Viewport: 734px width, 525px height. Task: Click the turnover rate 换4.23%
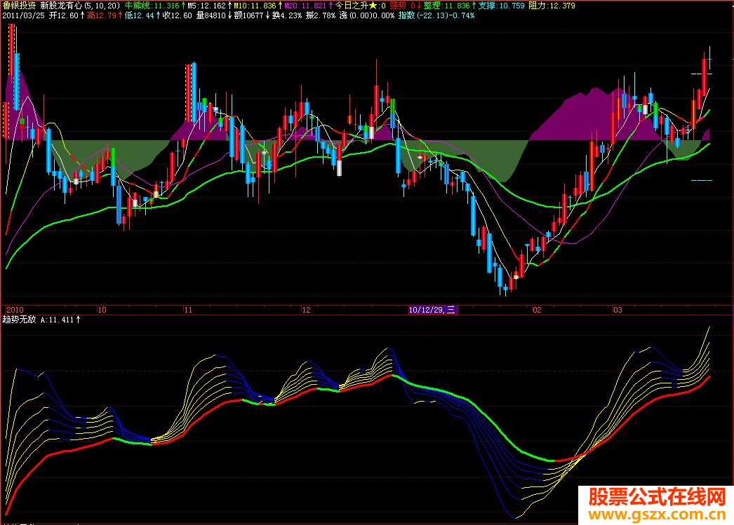pos(287,15)
